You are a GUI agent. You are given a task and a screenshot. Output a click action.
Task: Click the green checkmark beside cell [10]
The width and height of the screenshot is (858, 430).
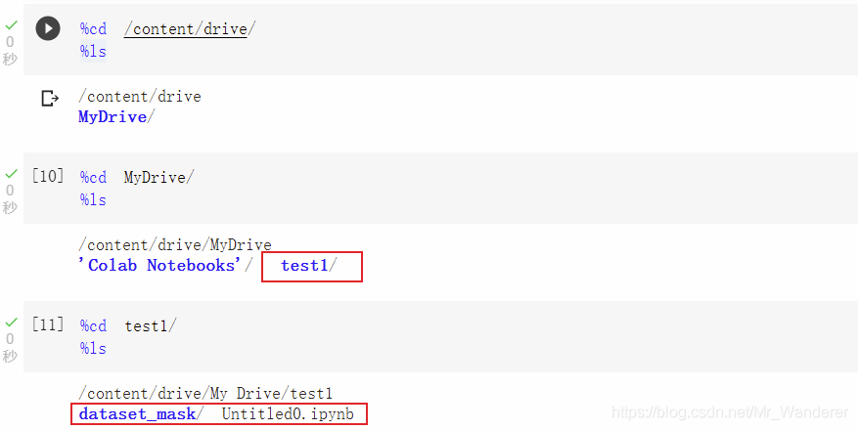click(x=11, y=174)
